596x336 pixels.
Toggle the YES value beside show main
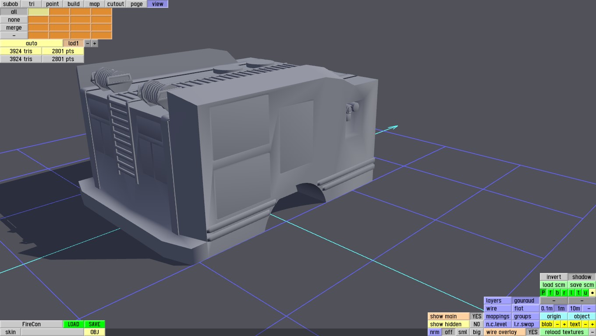(477, 316)
